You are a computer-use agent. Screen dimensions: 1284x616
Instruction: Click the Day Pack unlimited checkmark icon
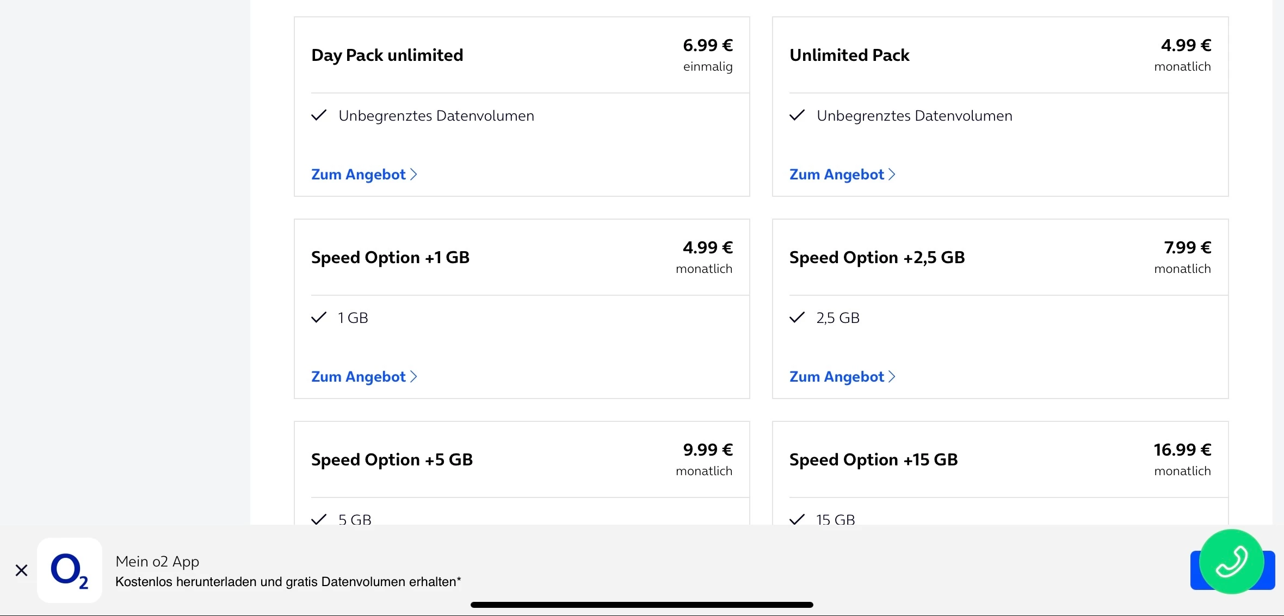(x=319, y=115)
